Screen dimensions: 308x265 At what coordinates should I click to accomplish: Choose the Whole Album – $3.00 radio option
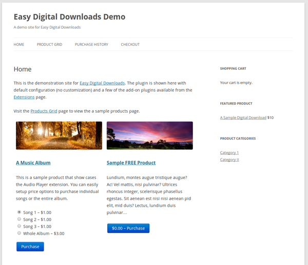pos(19,233)
